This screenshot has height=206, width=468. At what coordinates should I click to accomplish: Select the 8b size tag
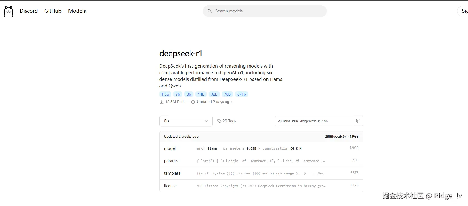pyautogui.click(x=189, y=94)
